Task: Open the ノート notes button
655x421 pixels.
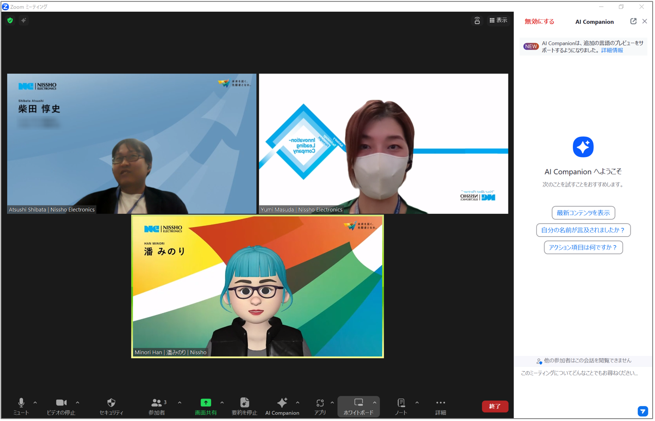Action: click(401, 406)
